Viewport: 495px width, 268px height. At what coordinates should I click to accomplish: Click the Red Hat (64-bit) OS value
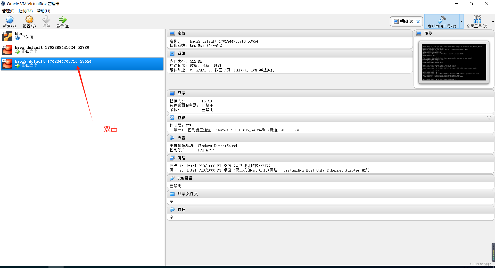206,46
